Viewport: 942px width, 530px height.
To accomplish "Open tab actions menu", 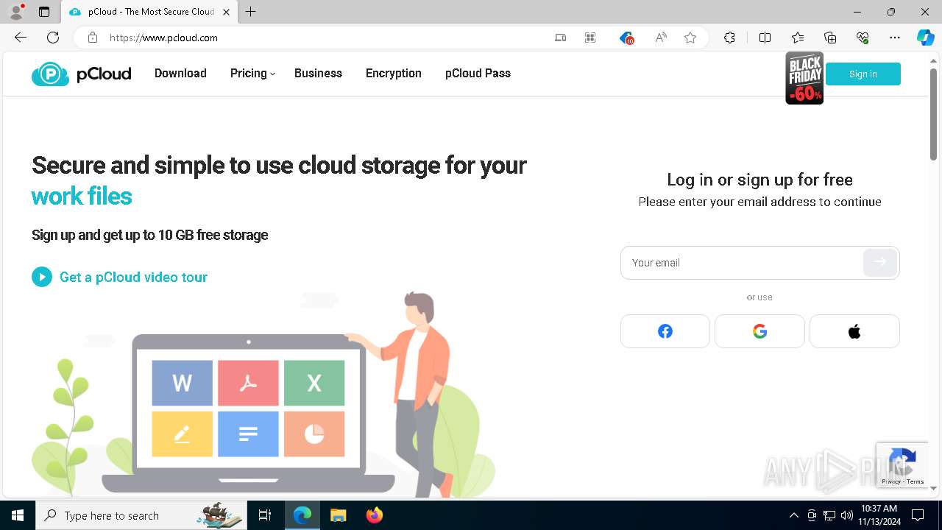I will (x=44, y=12).
